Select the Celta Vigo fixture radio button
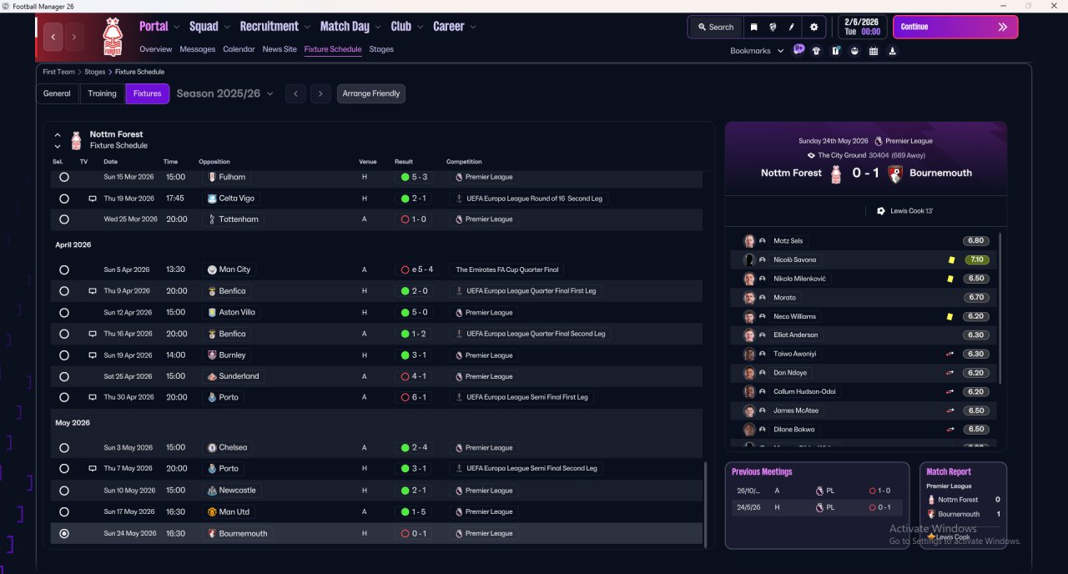This screenshot has width=1068, height=574. [x=64, y=199]
